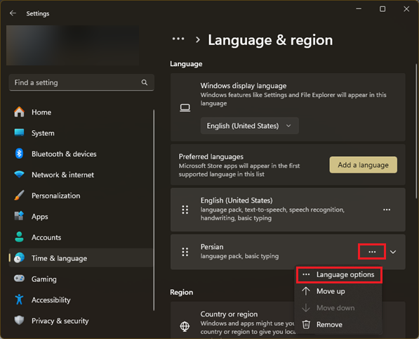This screenshot has height=339, width=419.
Task: Click the Persian language name text
Action: (x=212, y=247)
